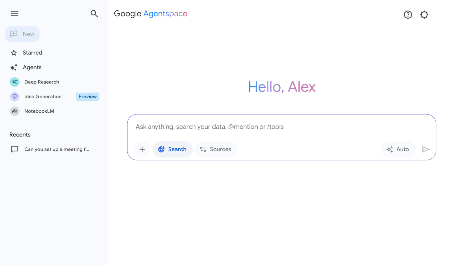Screen dimensions: 456x265
Task: Open the Starred section
Action: pos(32,53)
